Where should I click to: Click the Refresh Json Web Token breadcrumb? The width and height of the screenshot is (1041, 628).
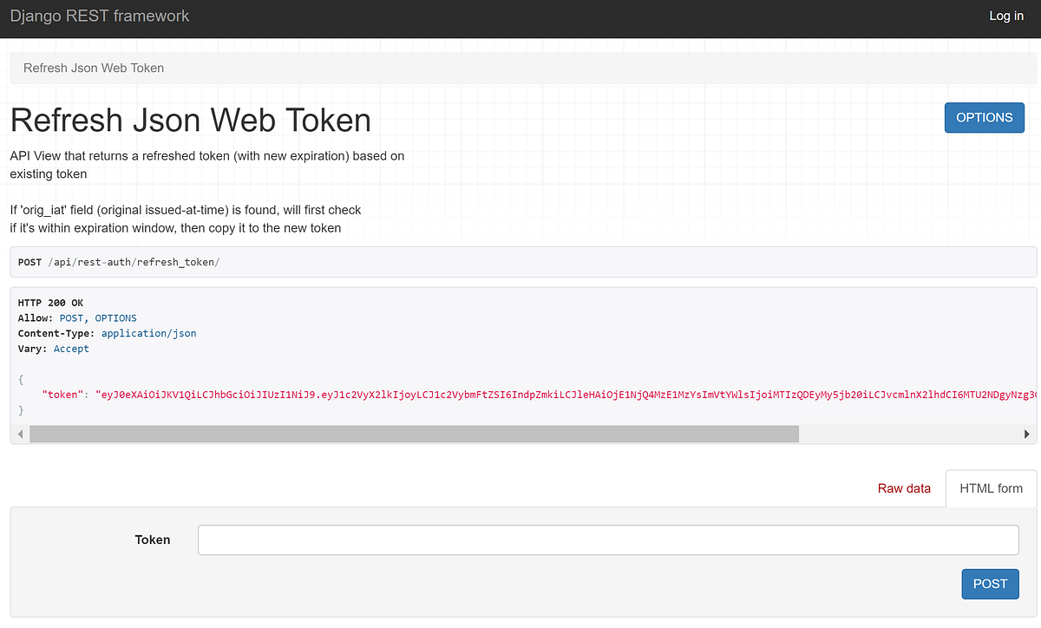(94, 68)
